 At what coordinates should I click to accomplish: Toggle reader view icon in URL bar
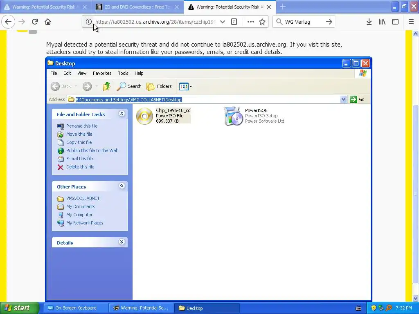pyautogui.click(x=234, y=22)
